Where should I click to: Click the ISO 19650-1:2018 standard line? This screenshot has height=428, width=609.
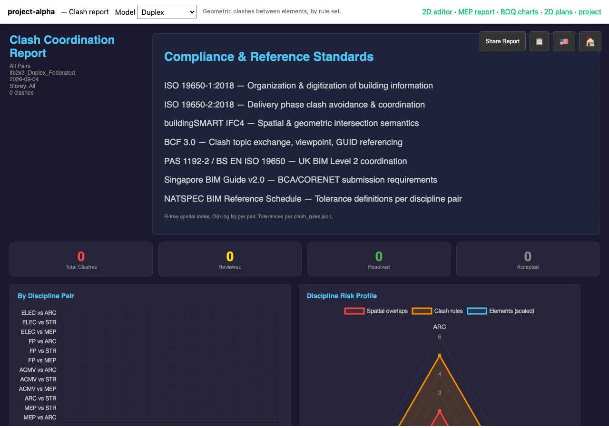[x=298, y=86]
